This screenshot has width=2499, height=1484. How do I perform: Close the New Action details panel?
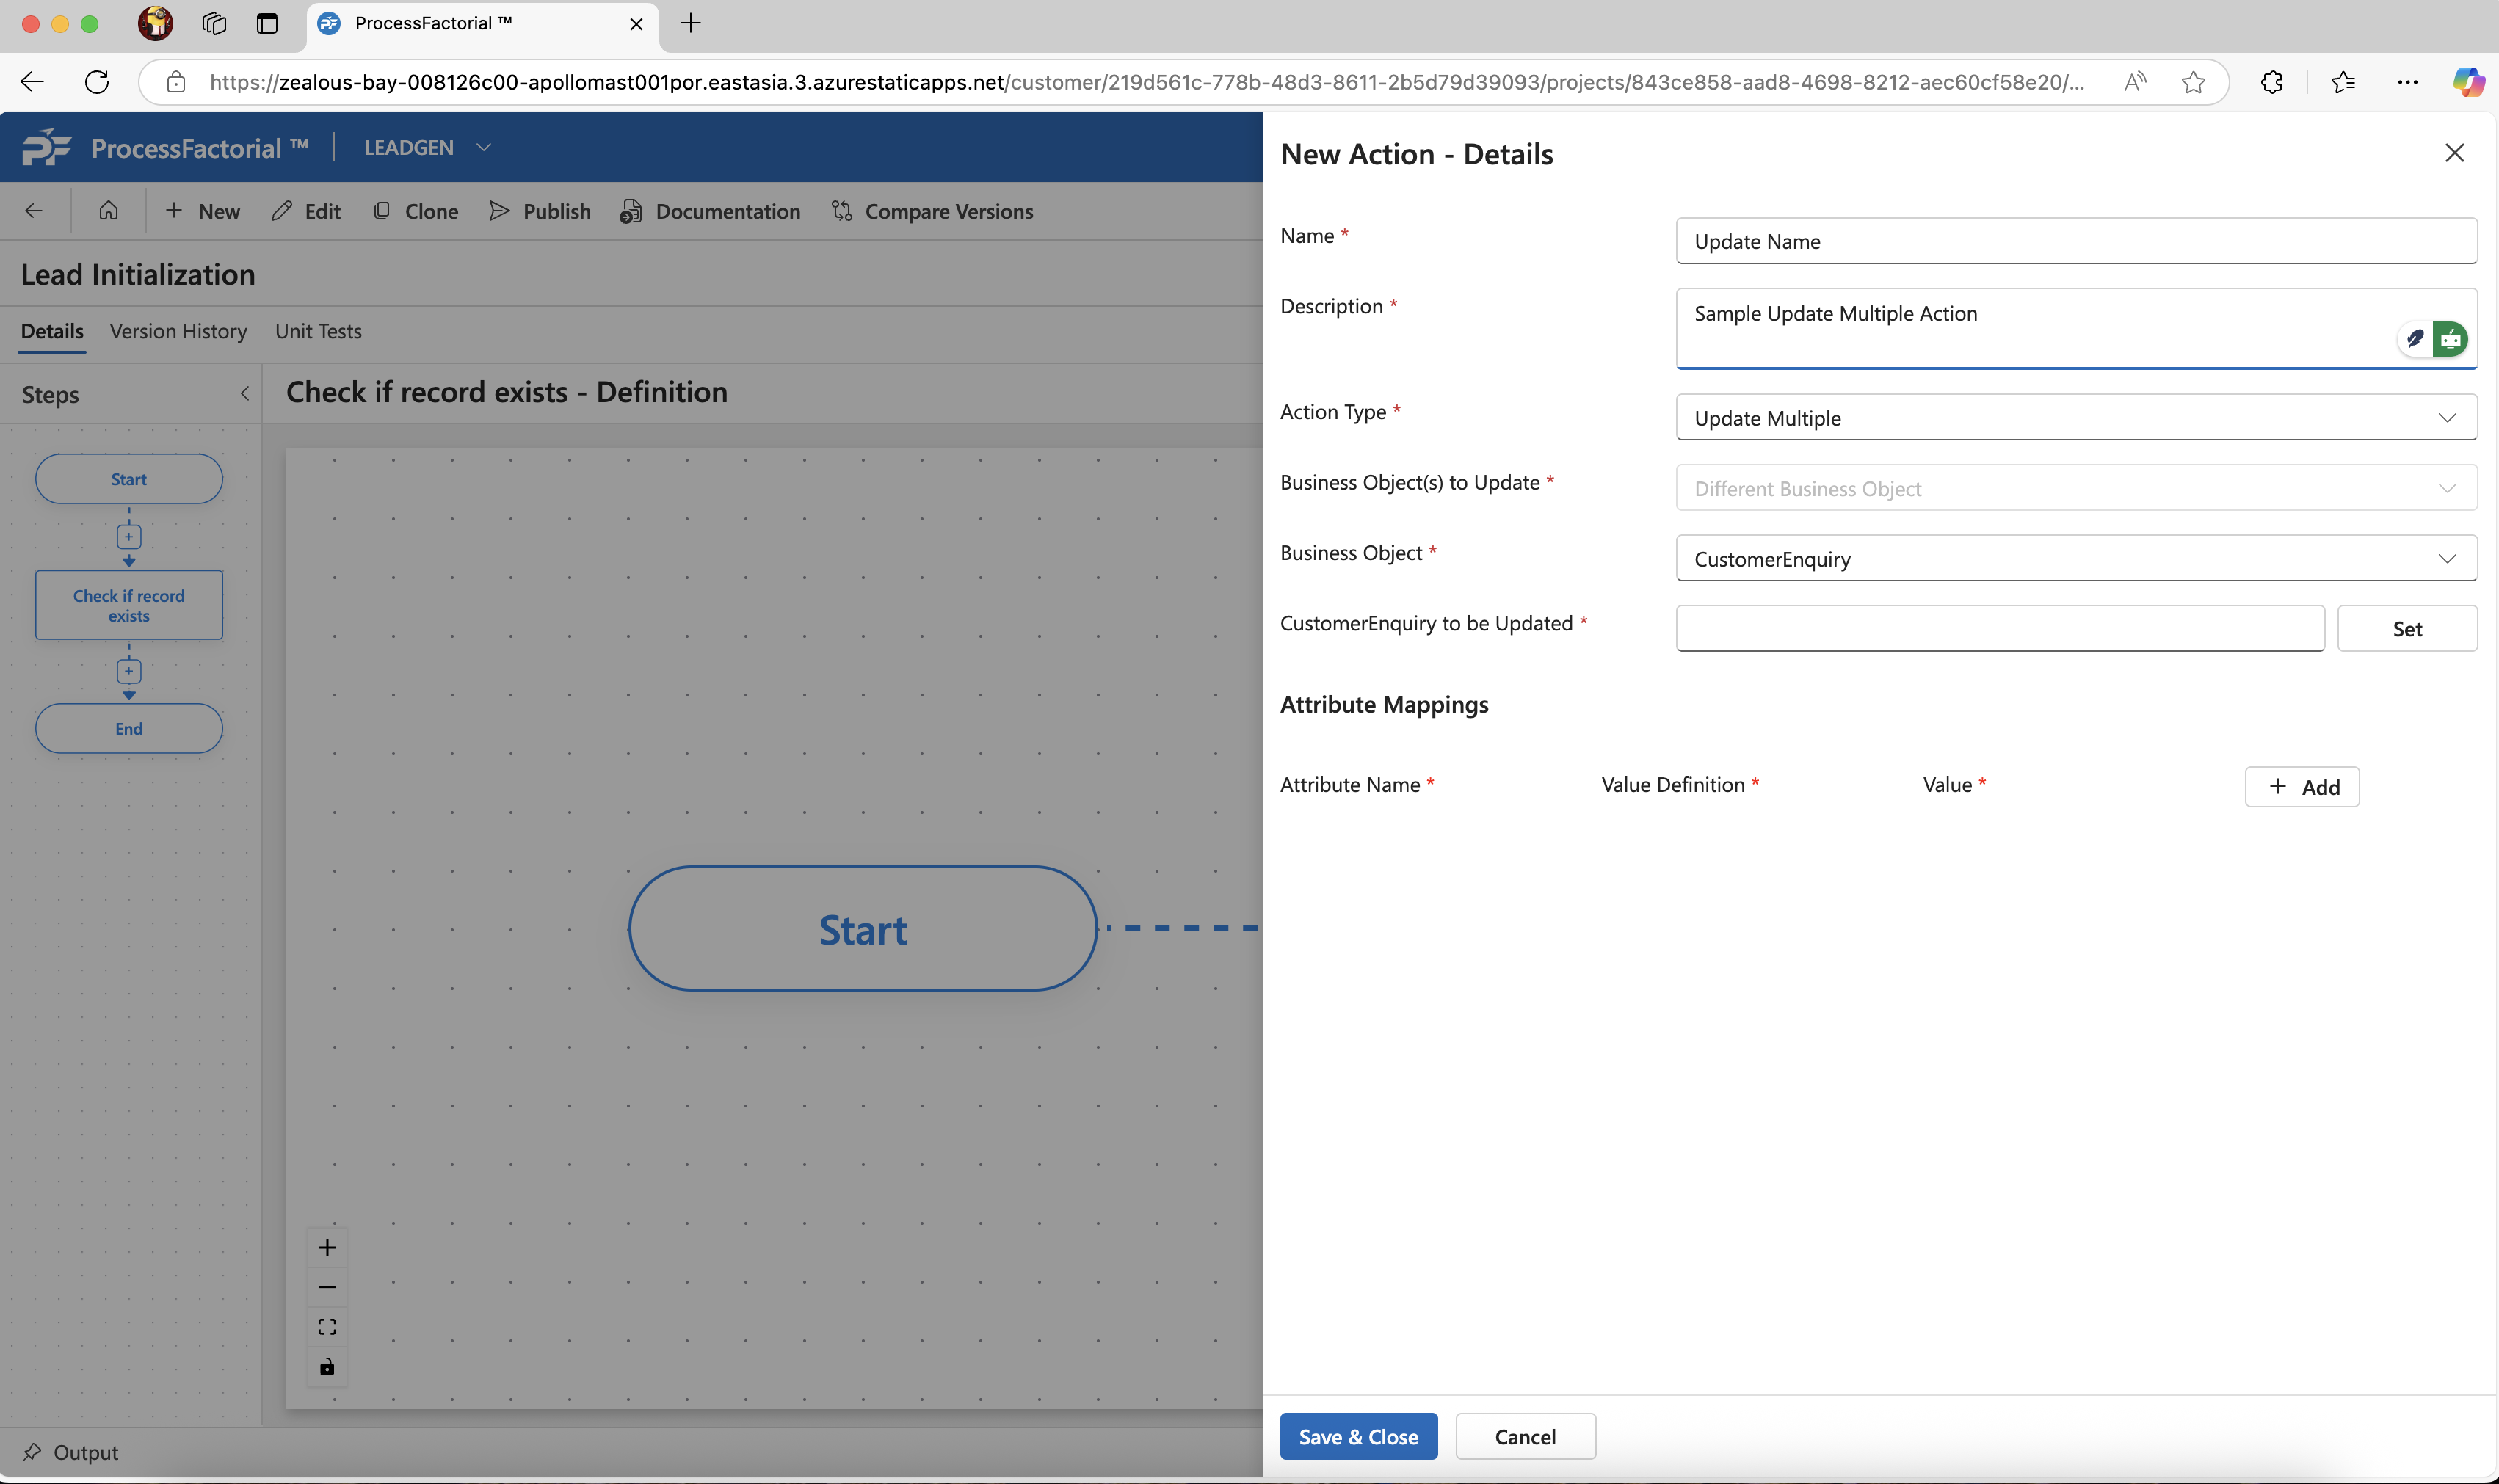[2454, 153]
